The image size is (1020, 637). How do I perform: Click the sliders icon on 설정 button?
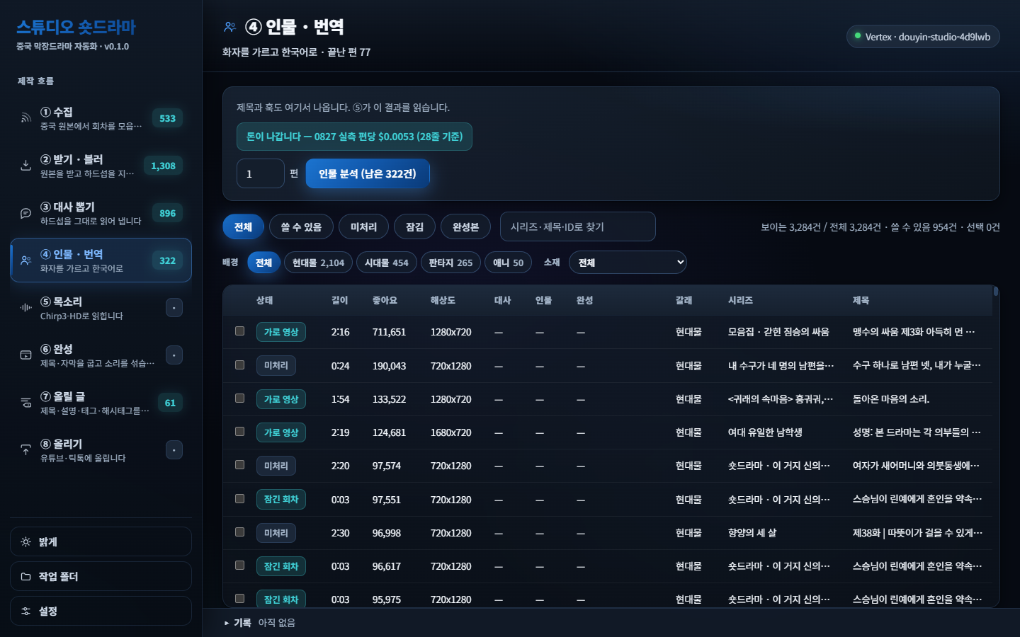(25, 612)
